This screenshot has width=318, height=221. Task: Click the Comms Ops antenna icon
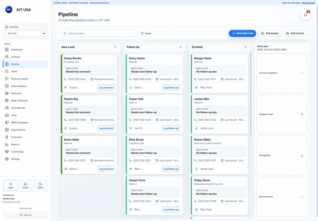tap(7, 152)
